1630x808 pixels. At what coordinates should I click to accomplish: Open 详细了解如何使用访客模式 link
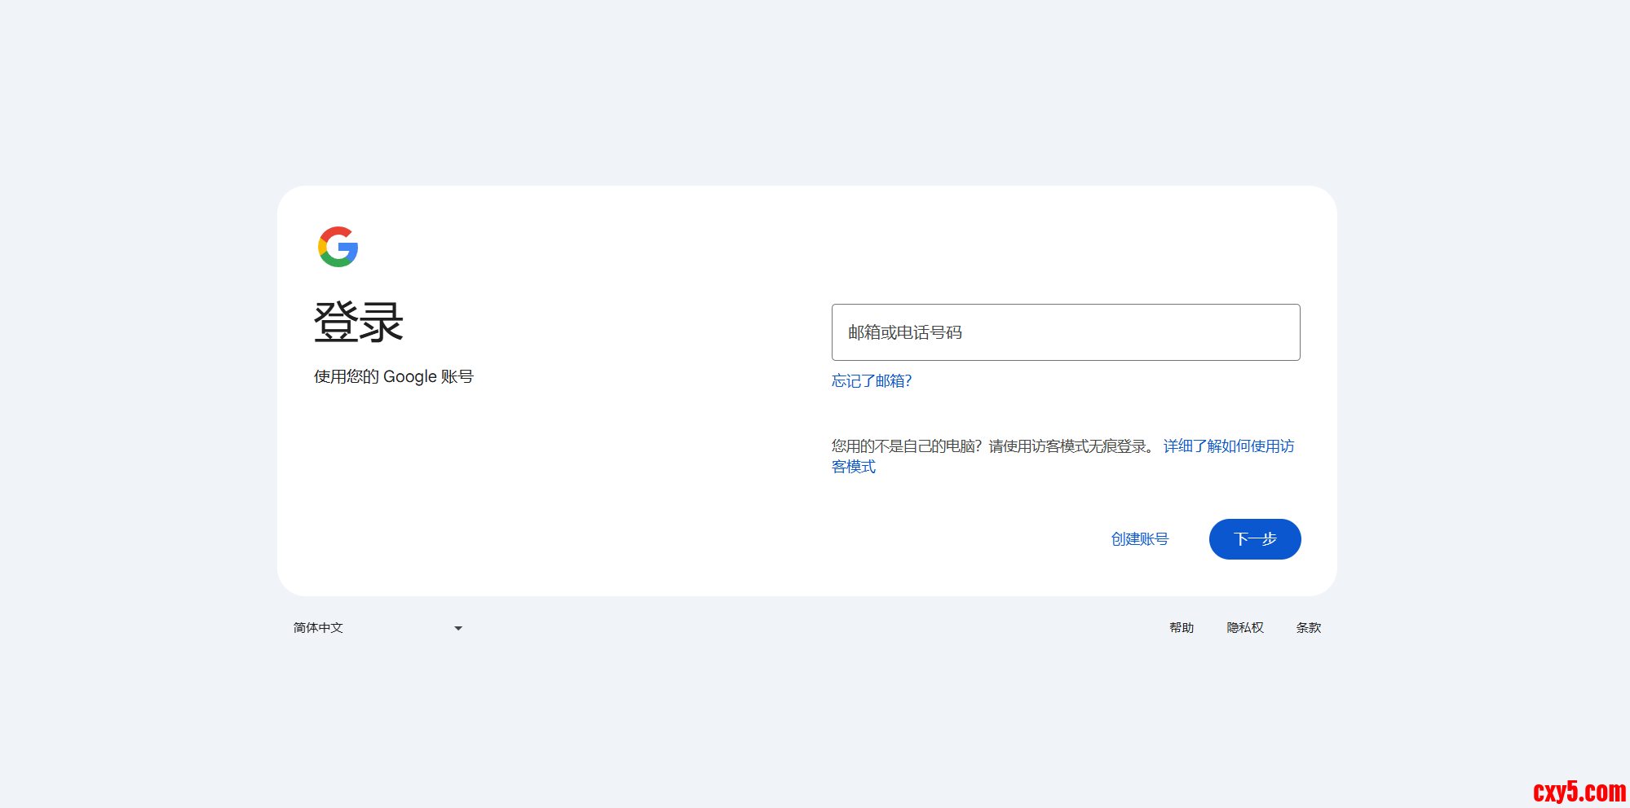[x=1228, y=446]
